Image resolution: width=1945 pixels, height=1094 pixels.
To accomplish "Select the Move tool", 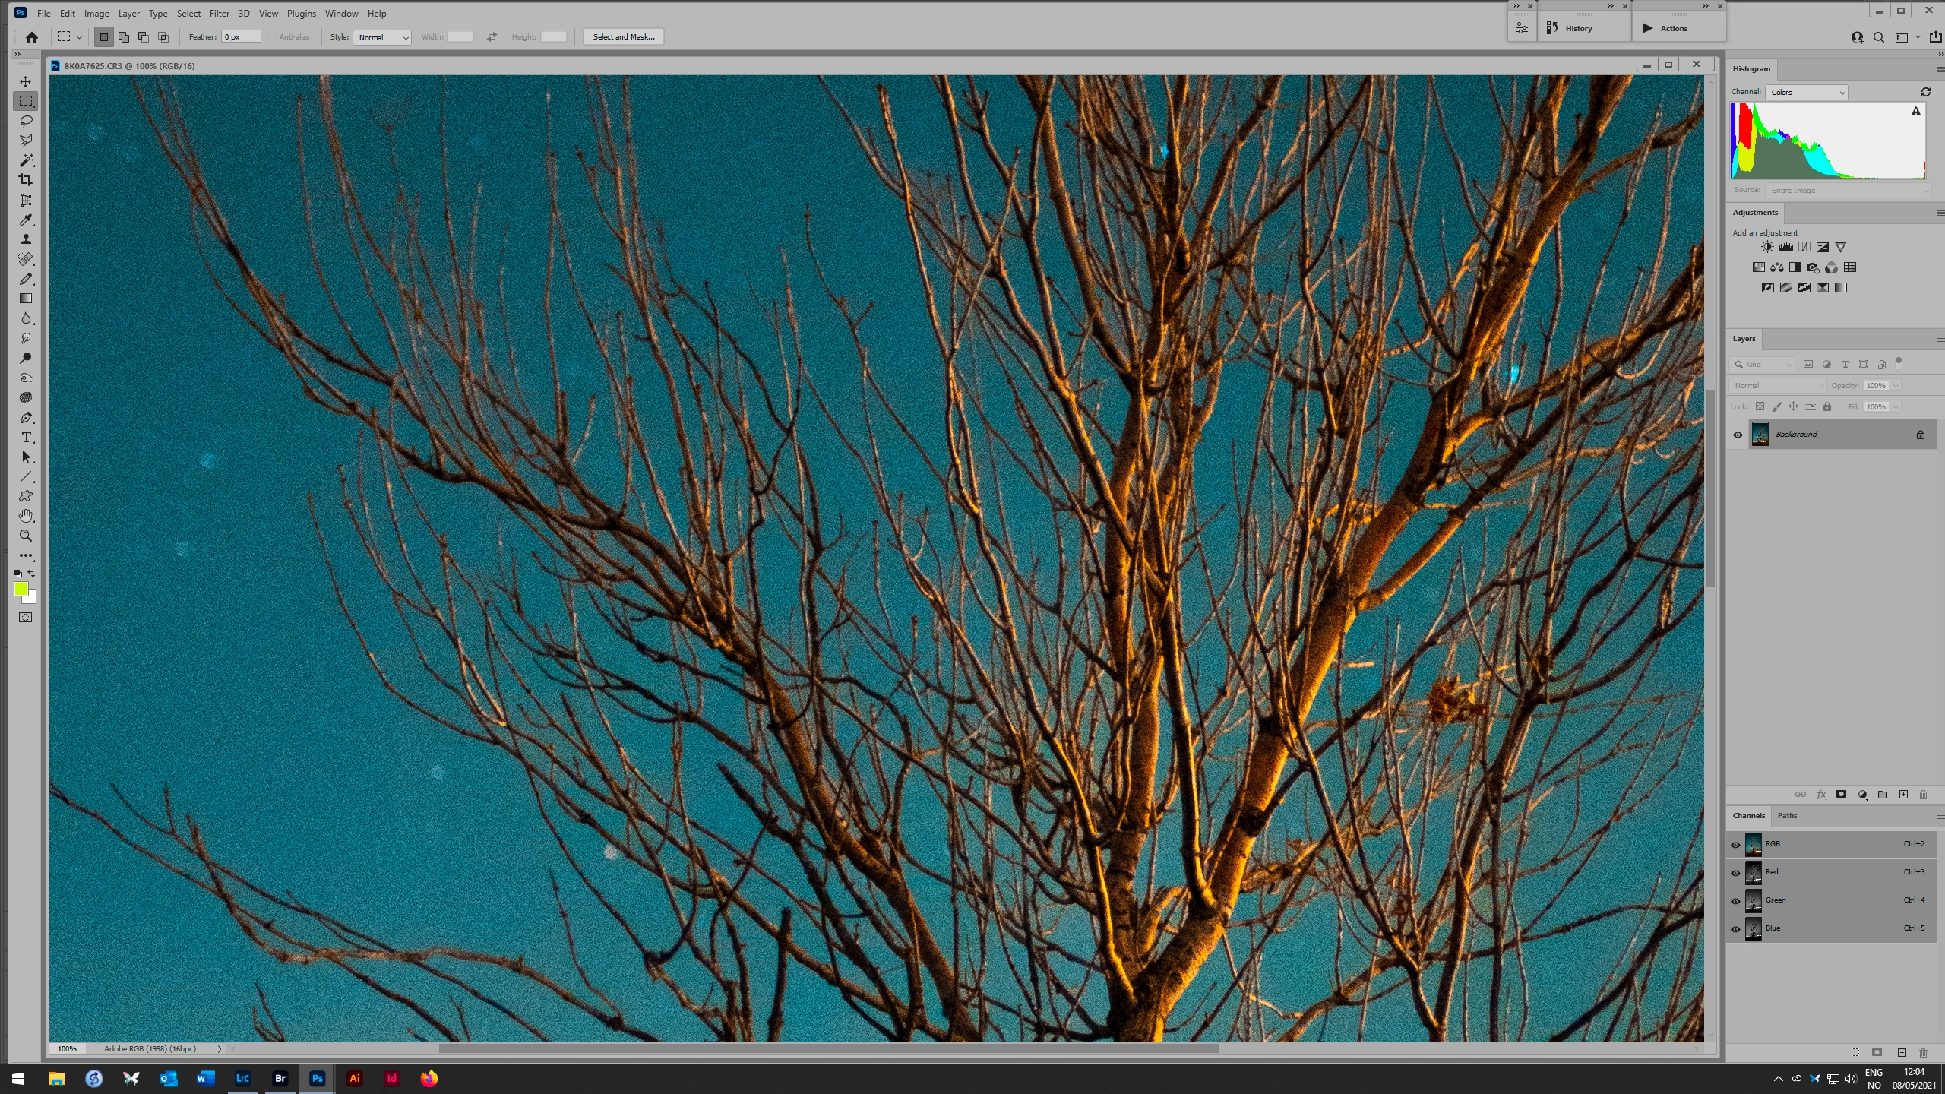I will [x=26, y=81].
